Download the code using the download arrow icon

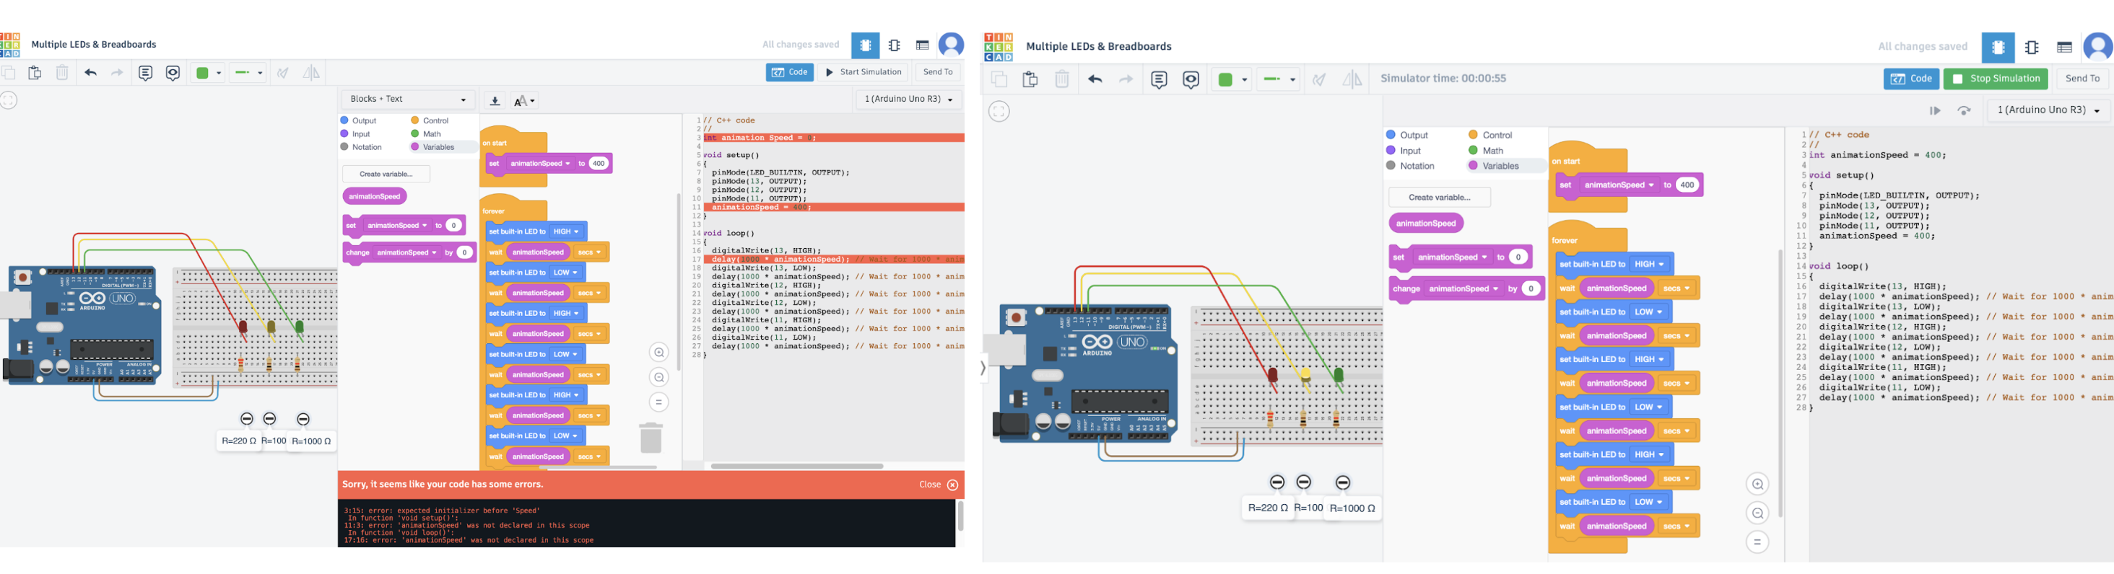495,101
